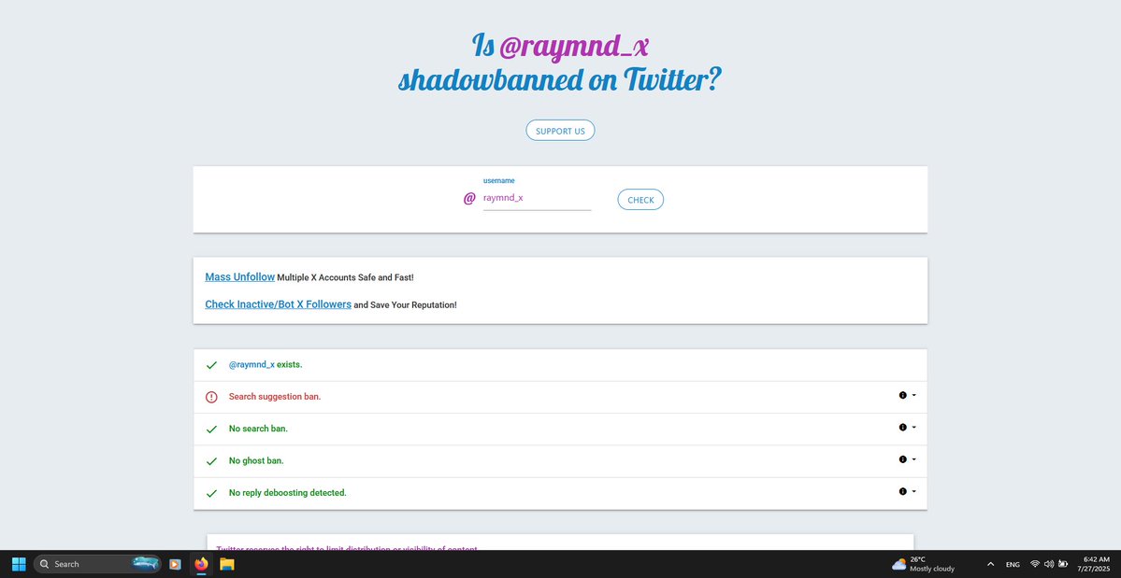Click the fish graphic in taskbar search
1121x578 pixels.
coord(145,563)
